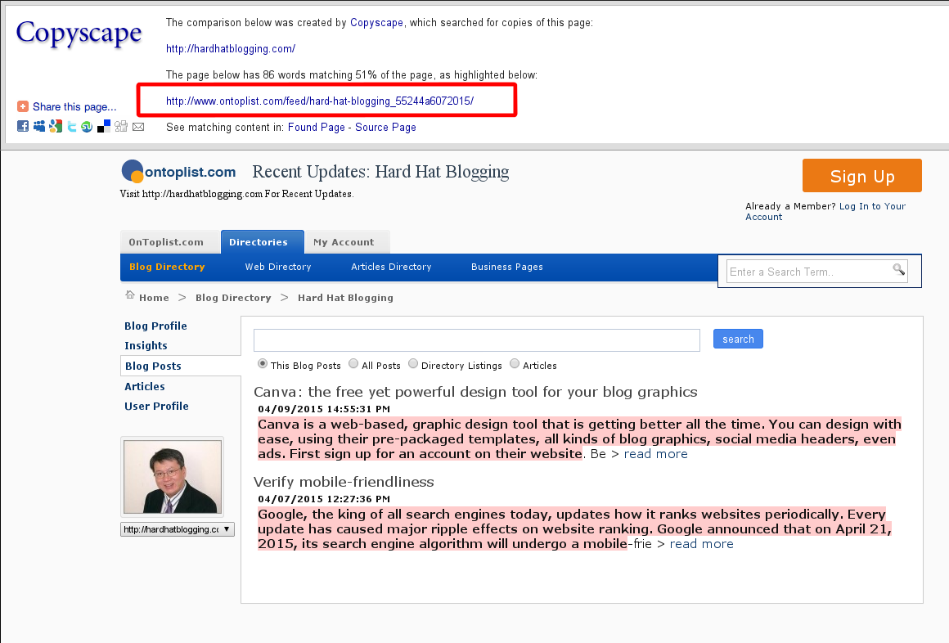The height and width of the screenshot is (643, 949).
Task: Click the author profile photo thumbnail
Action: pyautogui.click(x=173, y=477)
